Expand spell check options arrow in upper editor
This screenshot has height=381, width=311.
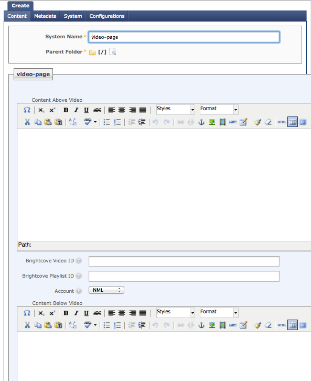click(x=95, y=122)
